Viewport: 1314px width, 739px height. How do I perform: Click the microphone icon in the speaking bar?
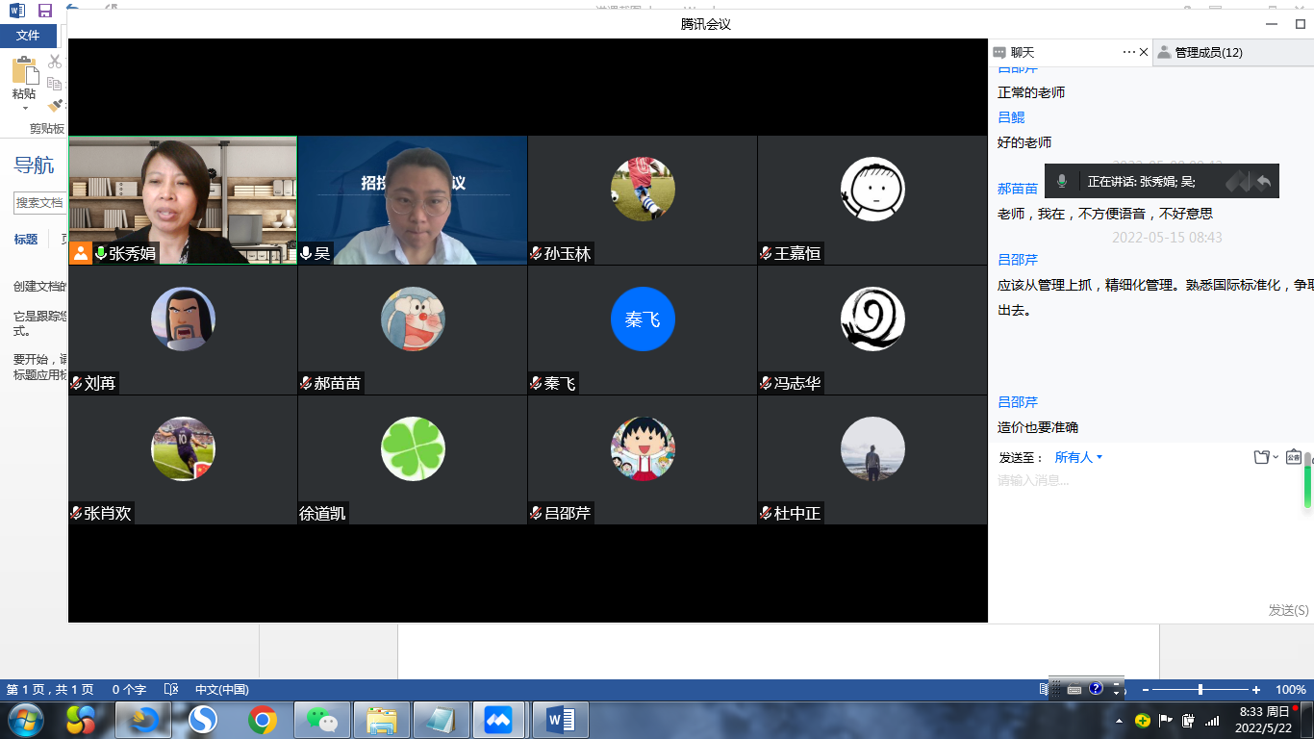pos(1062,181)
